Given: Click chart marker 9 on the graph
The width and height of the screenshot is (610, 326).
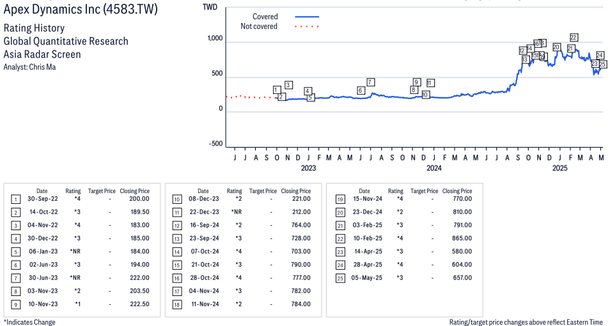Looking at the screenshot, I should (416, 82).
